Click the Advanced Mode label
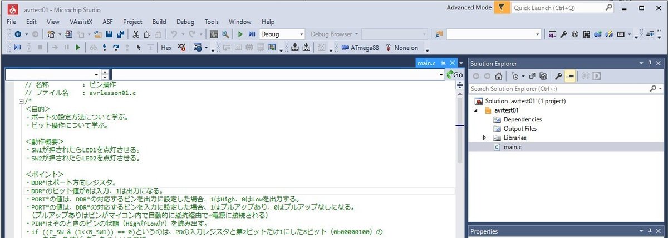The image size is (668, 238). click(469, 8)
